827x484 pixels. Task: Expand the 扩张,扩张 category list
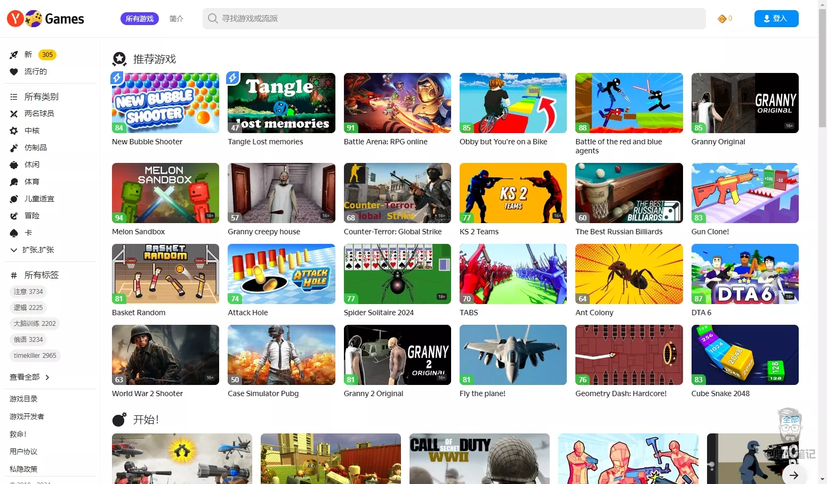tap(32, 250)
